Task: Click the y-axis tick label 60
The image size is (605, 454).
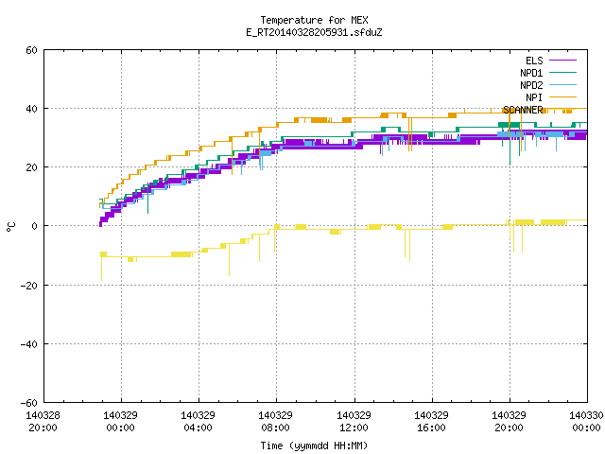Action: [x=31, y=50]
